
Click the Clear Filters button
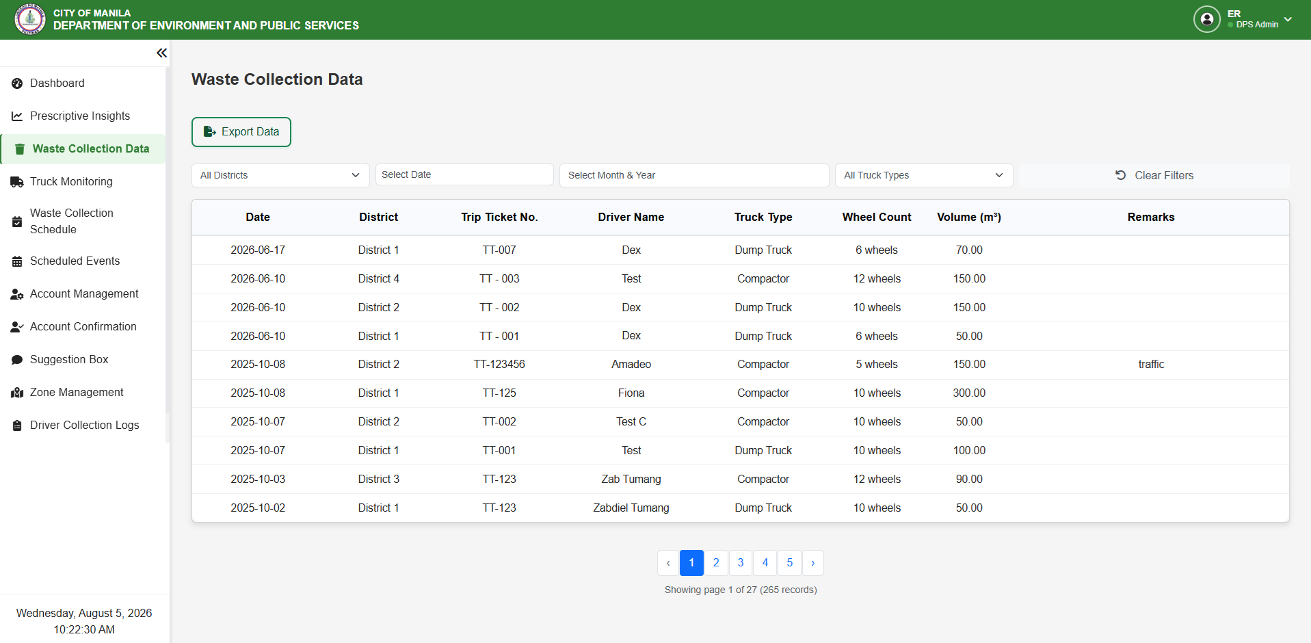coord(1154,175)
